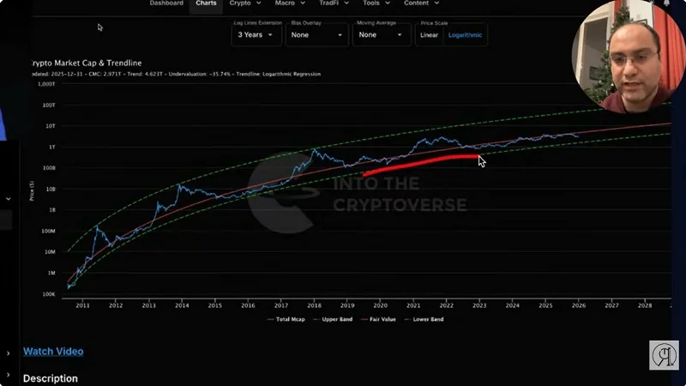
Task: Select the Linear price scale
Action: (x=429, y=35)
